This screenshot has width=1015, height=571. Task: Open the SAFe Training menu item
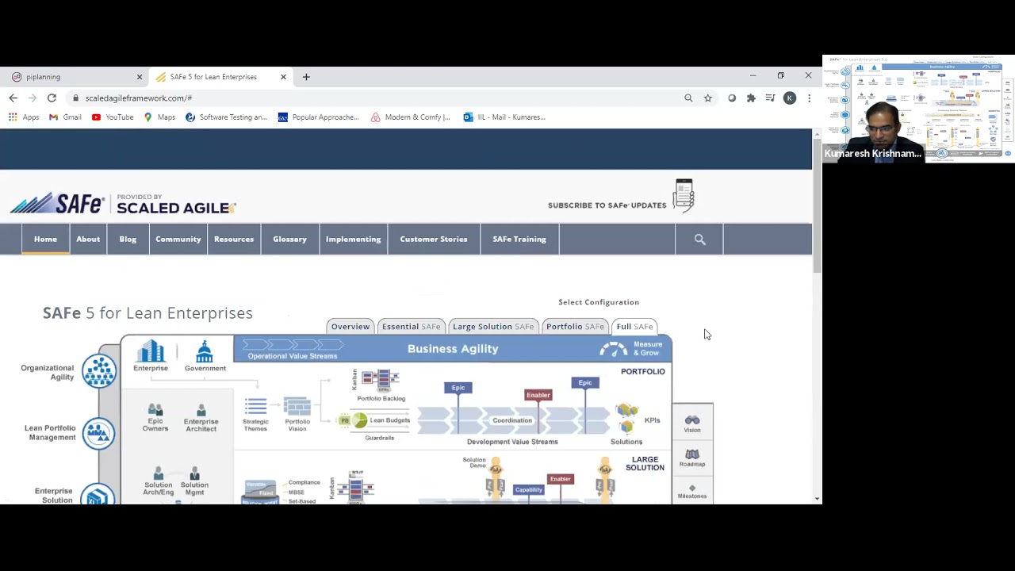click(x=519, y=239)
